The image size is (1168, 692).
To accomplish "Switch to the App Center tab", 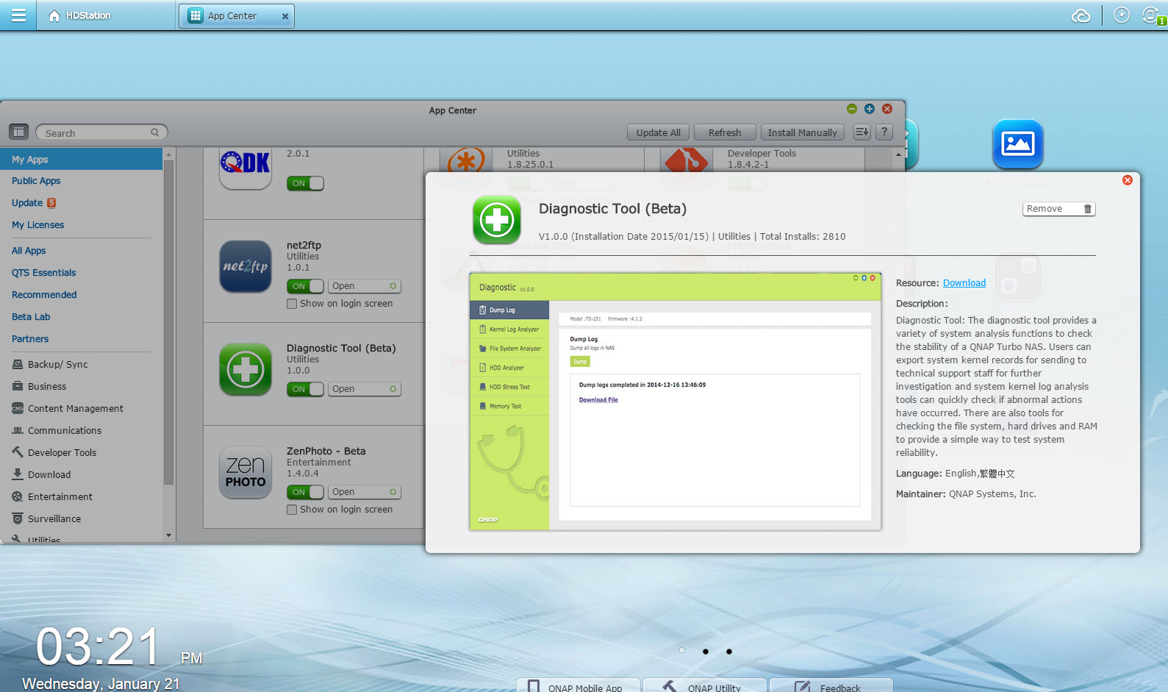I will click(x=232, y=15).
